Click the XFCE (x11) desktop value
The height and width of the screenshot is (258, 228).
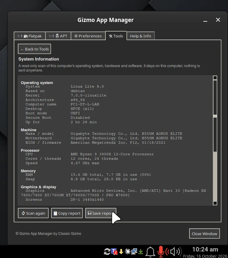point(82,109)
